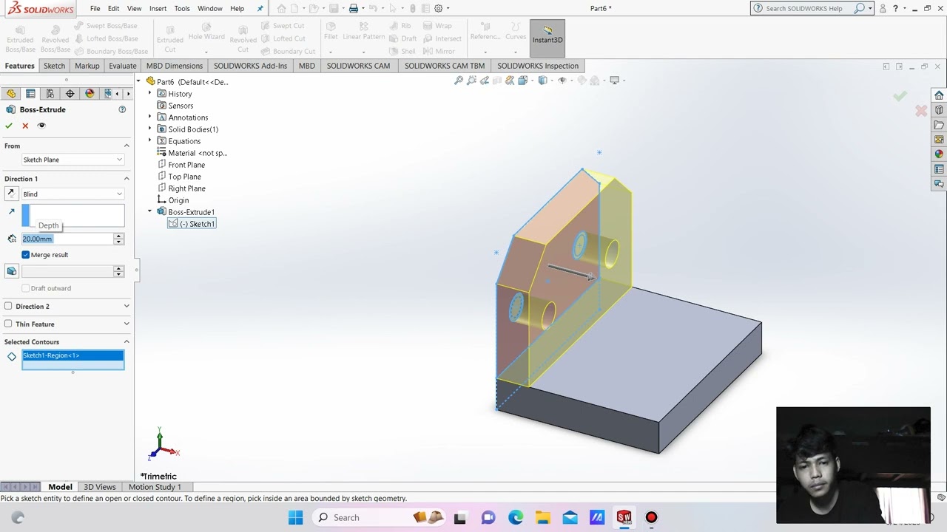Click the Search SOLIDWORKS Help field
Screen dimensions: 947x532
(804, 8)
